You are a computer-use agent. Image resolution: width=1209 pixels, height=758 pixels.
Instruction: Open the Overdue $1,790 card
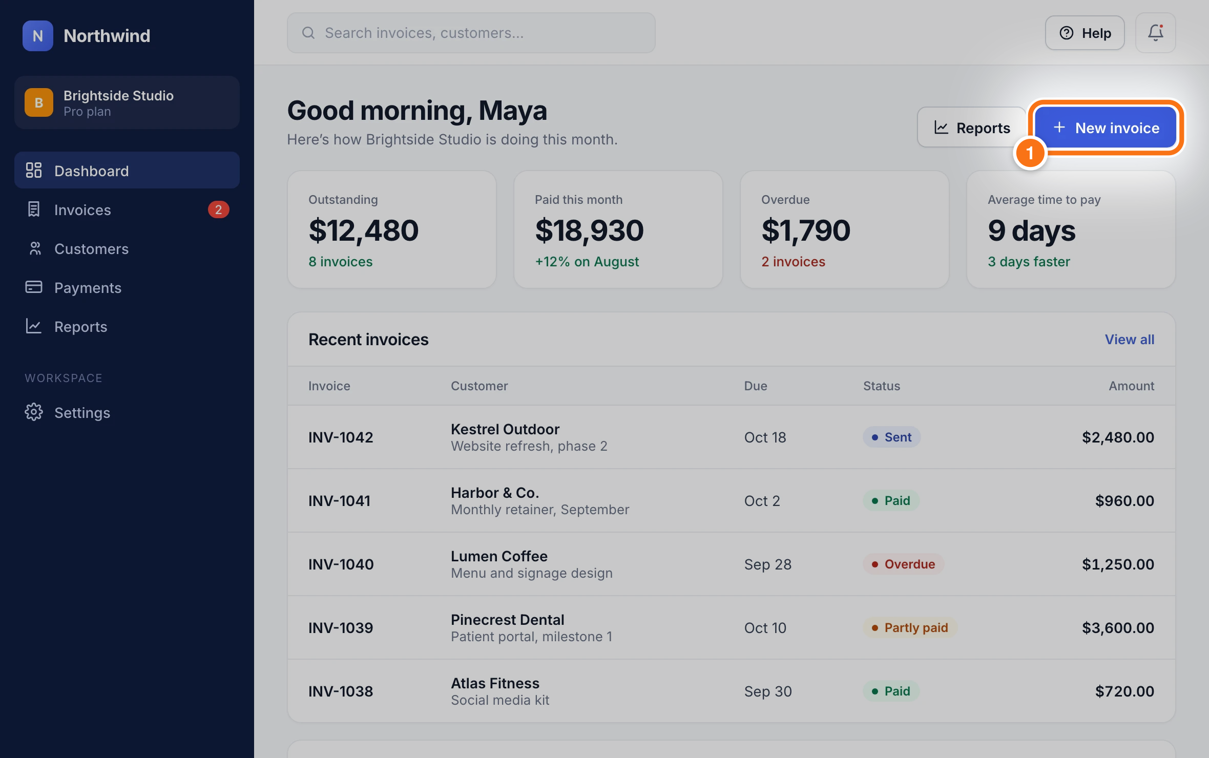tap(845, 229)
